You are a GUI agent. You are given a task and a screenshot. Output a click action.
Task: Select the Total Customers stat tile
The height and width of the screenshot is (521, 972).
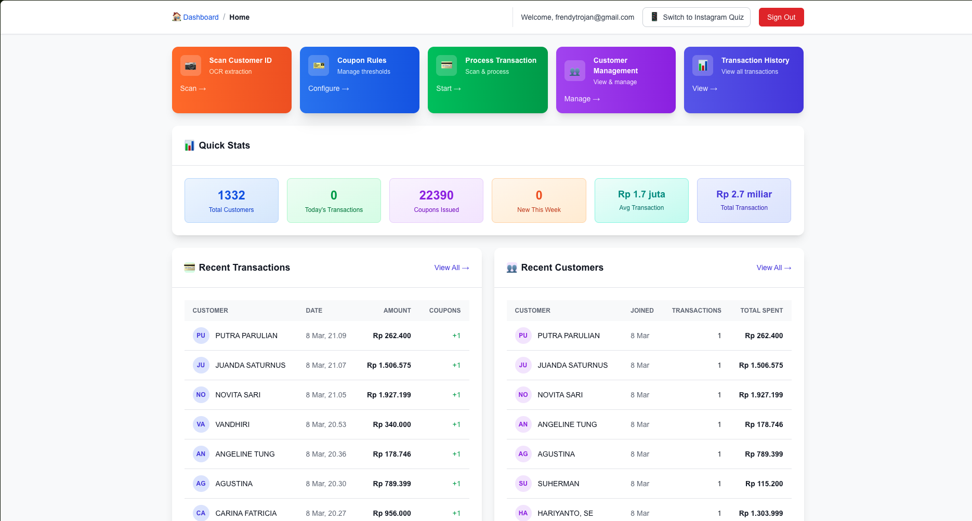[231, 201]
